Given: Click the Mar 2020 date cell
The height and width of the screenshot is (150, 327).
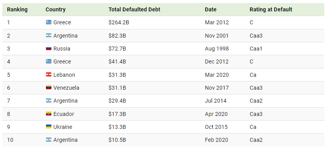Looking at the screenshot, I should point(217,75).
